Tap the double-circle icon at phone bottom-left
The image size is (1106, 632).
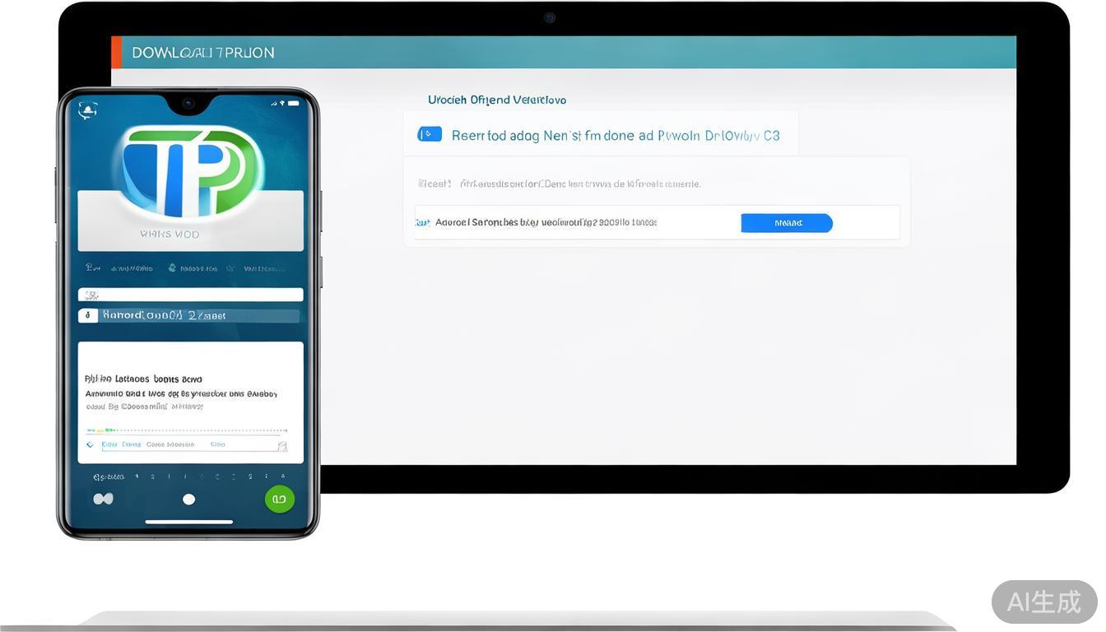(103, 499)
